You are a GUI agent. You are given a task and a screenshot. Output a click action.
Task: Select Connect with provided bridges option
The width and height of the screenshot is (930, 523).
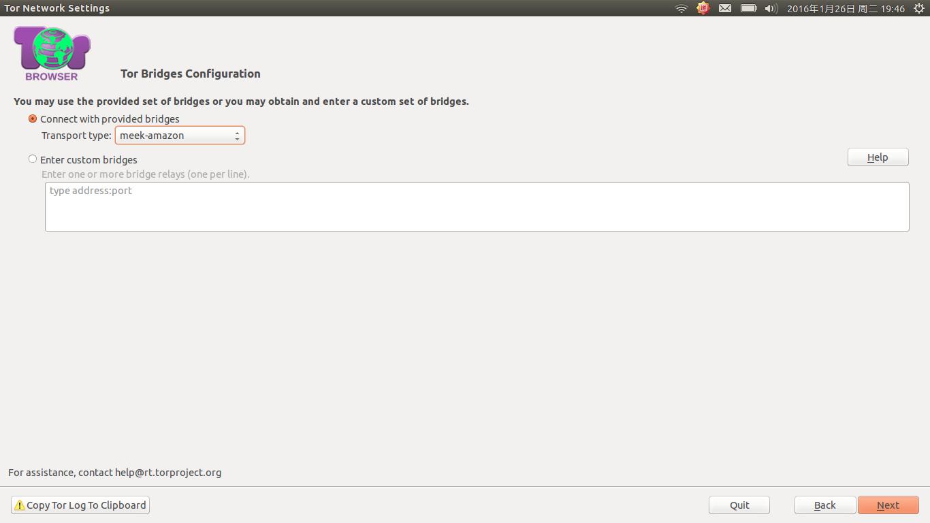click(x=103, y=118)
